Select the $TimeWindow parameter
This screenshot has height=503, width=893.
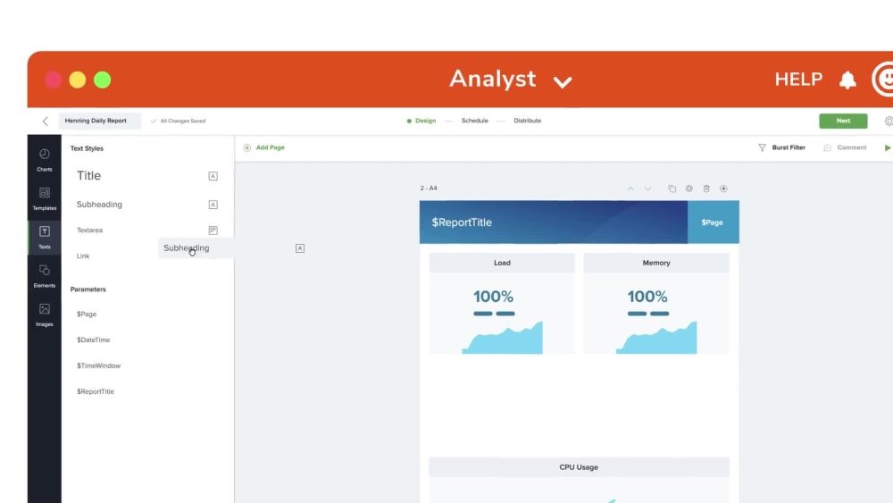point(98,365)
